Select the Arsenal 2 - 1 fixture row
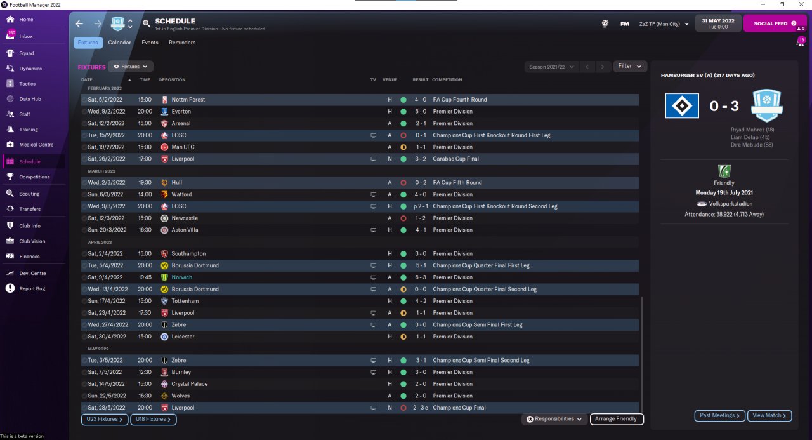Viewport: 812px width, 440px height. pos(360,123)
